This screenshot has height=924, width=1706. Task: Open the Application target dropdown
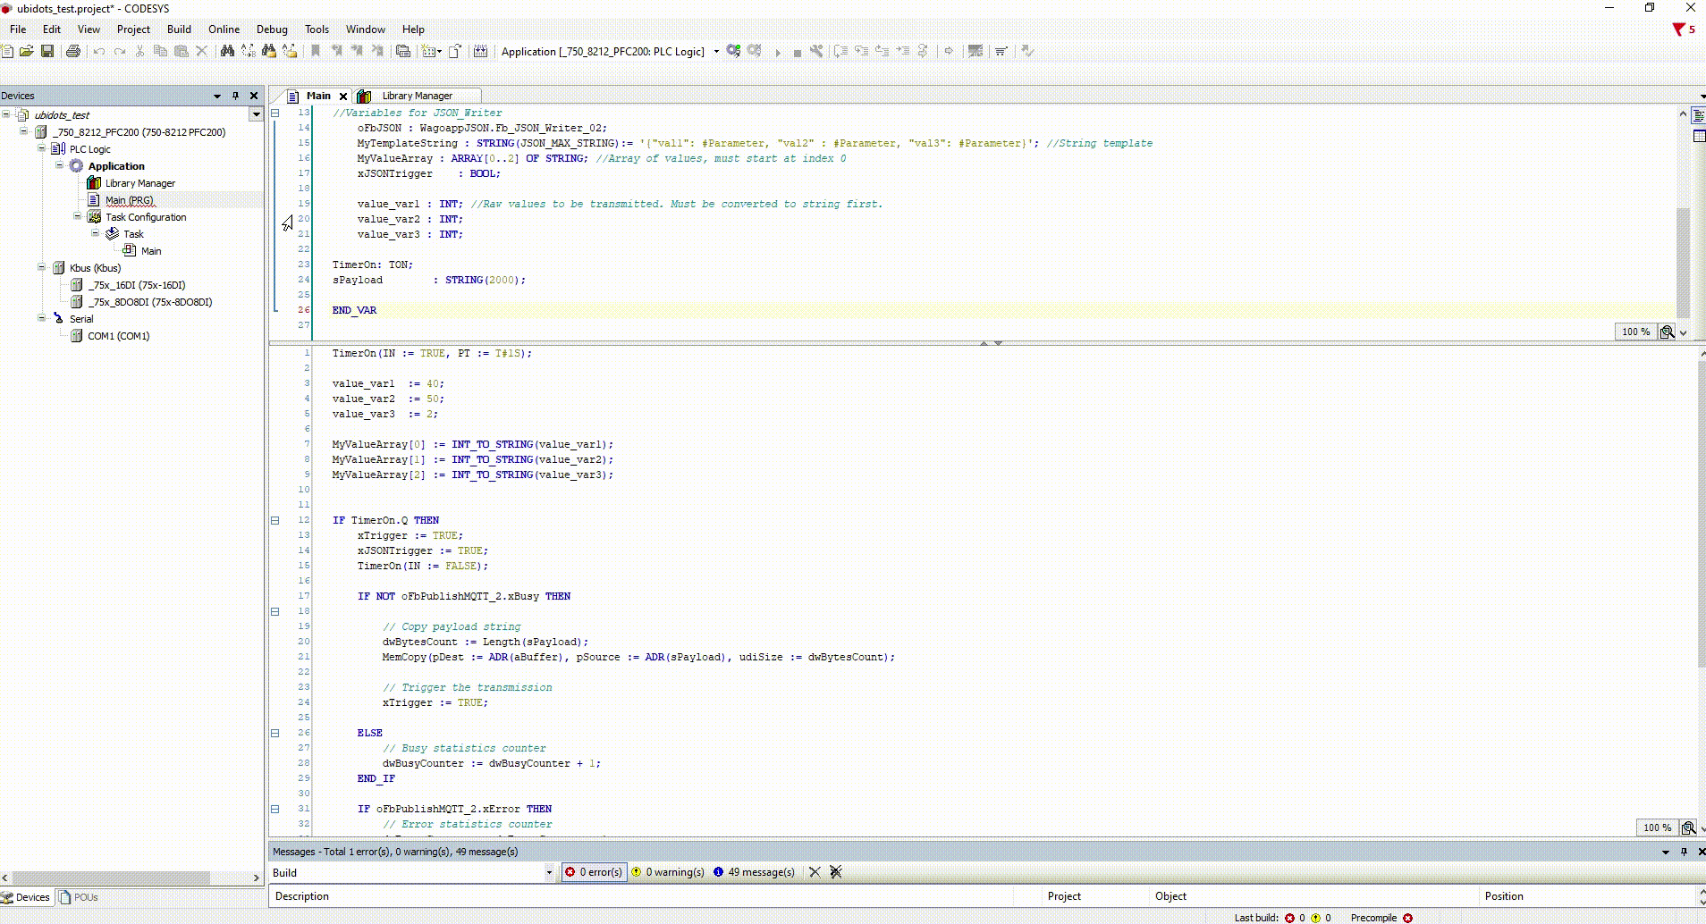point(716,51)
